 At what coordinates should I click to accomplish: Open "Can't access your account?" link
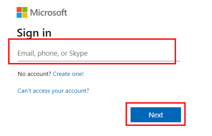click(x=53, y=90)
